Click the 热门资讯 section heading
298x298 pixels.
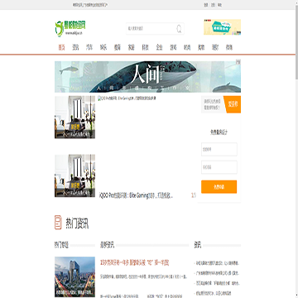(77, 223)
